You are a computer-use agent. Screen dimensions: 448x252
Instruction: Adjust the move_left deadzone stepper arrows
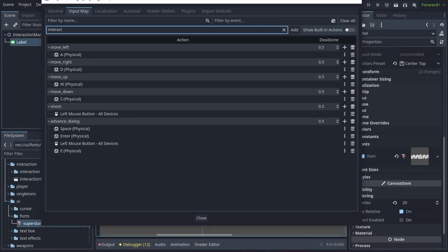point(337,47)
